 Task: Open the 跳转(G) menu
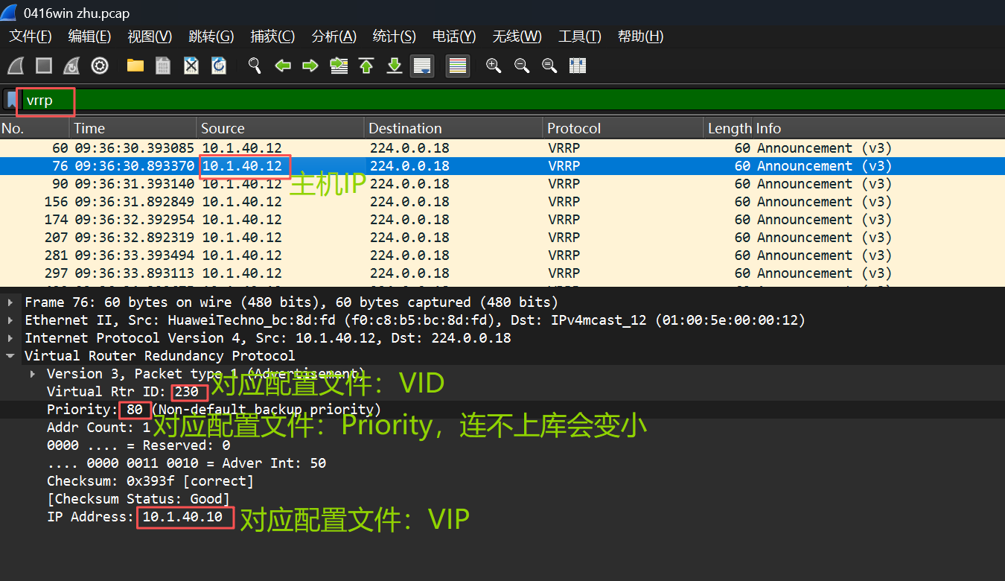(211, 36)
